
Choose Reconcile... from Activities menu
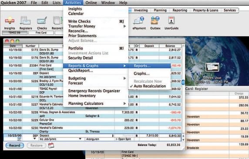click(96, 31)
